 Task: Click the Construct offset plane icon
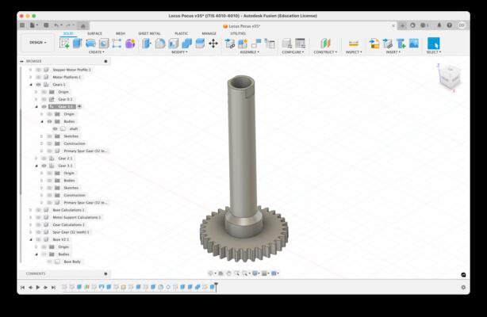point(325,43)
